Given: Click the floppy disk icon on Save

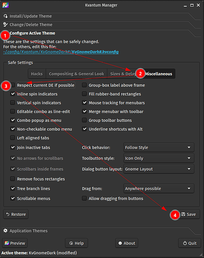Looking at the screenshot, I should tap(183, 214).
